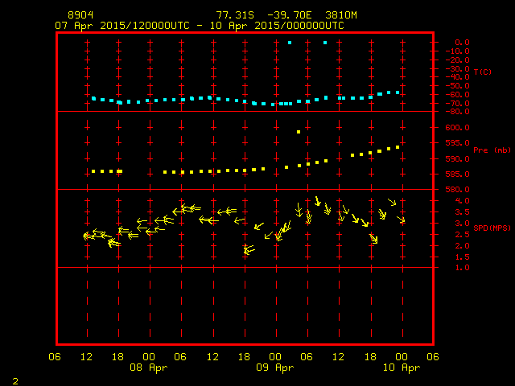515x386 pixels.
Task: Pick the 2.5 wind speed tick
Action: 462,235
